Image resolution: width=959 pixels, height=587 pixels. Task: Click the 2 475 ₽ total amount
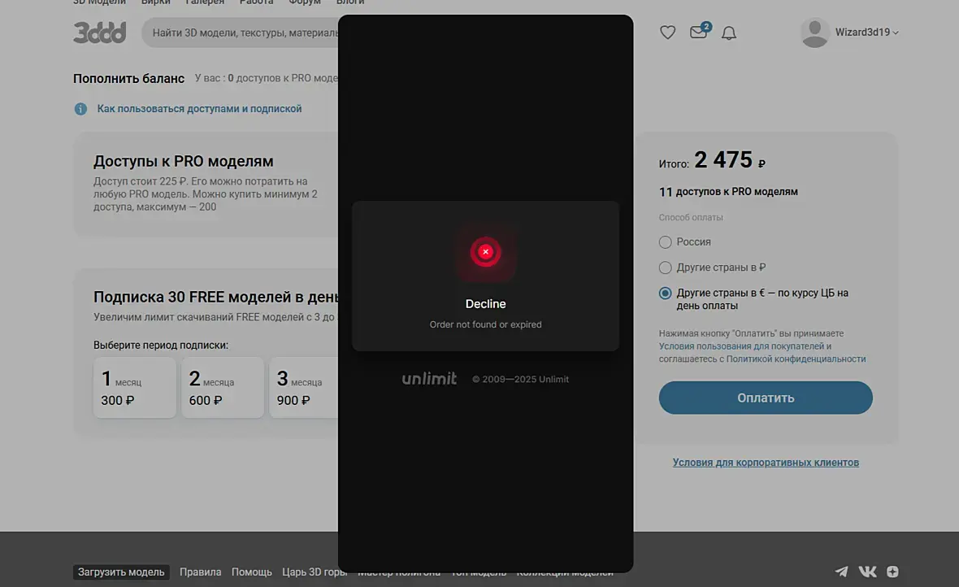click(731, 160)
